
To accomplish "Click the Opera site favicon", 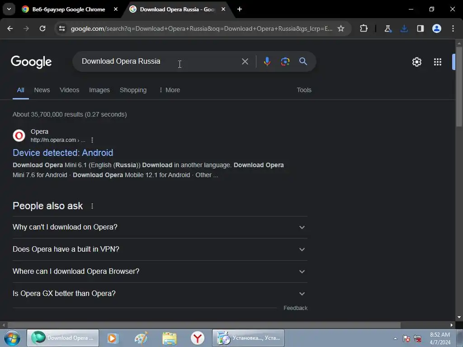I will coord(19,136).
